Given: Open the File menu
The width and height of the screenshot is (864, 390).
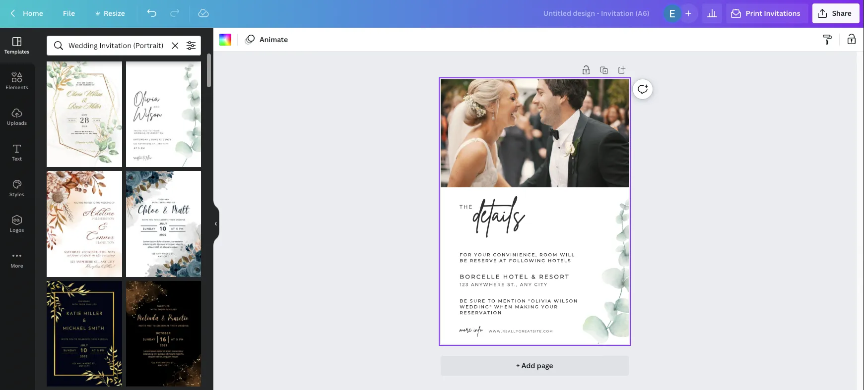Looking at the screenshot, I should pos(69,13).
